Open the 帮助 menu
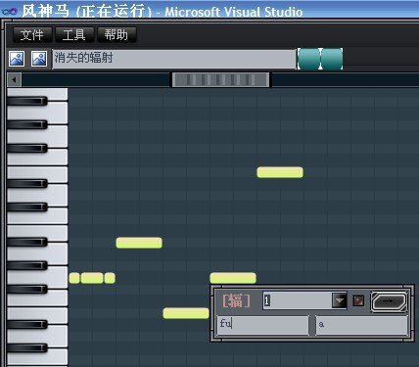Image resolution: width=419 pixels, height=367 pixels. (x=116, y=34)
